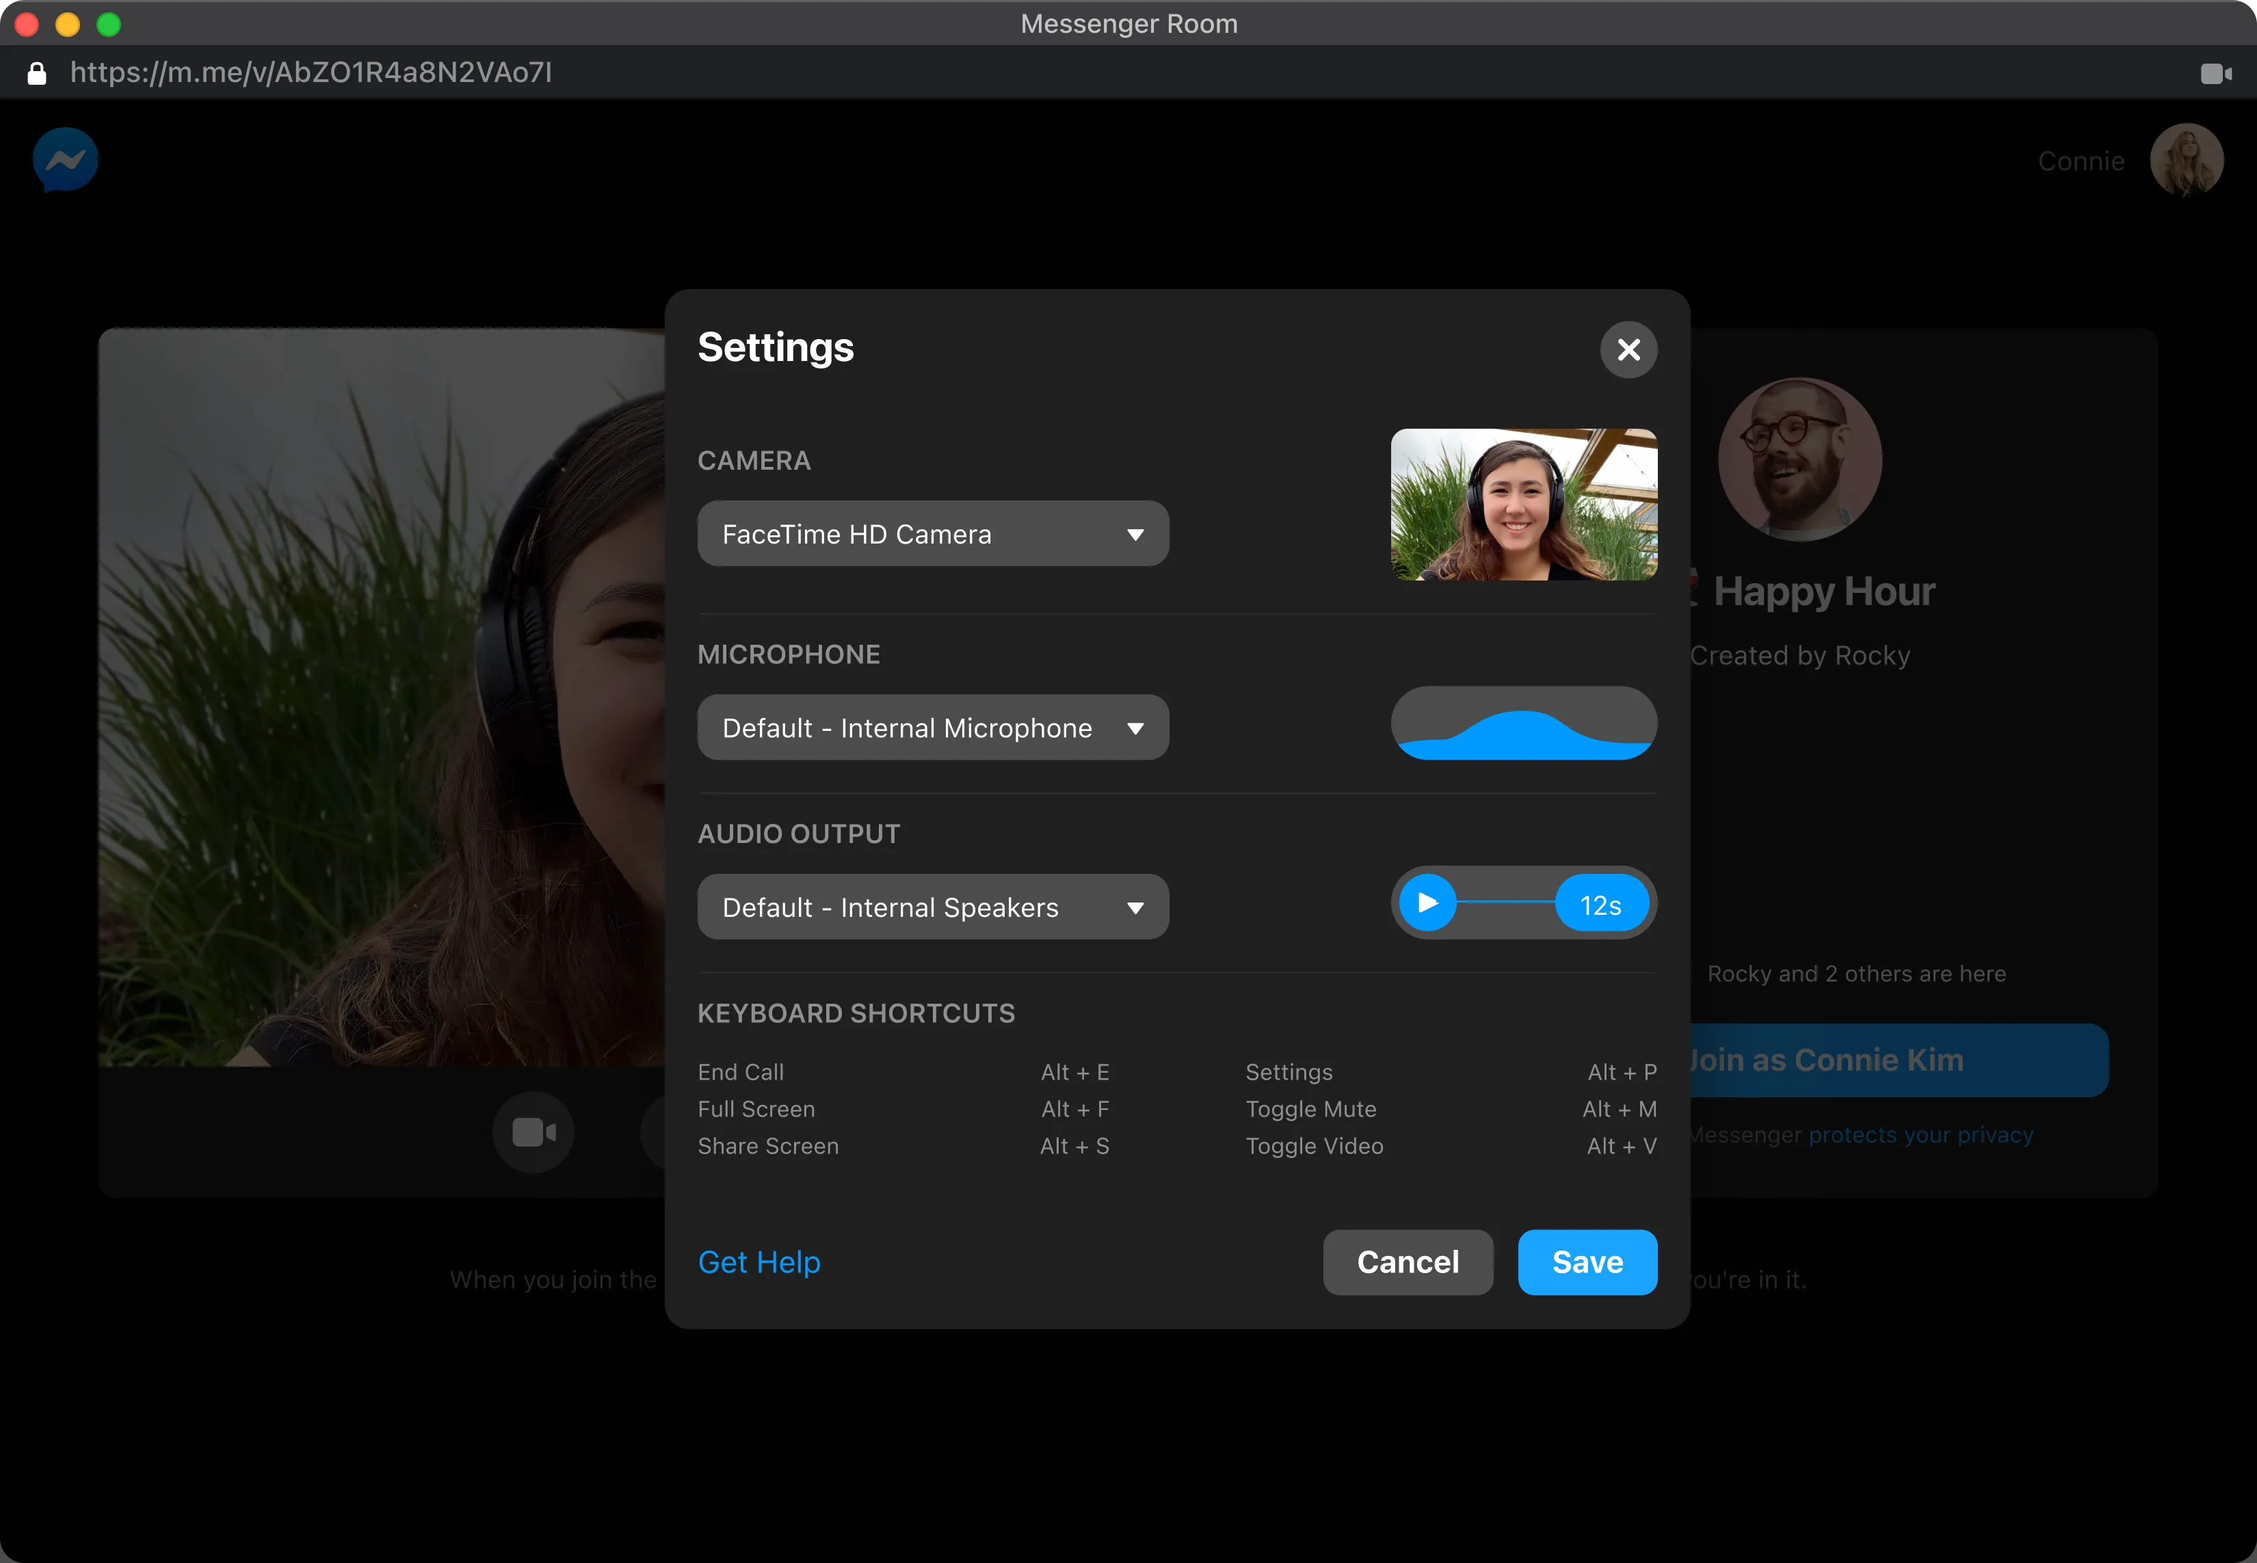The image size is (2257, 1563).
Task: Click the microphone level waveform
Action: [x=1523, y=723]
